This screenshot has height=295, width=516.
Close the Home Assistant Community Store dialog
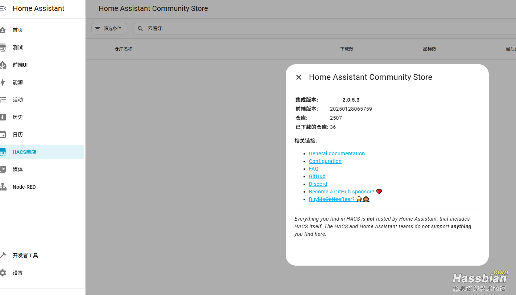coord(299,77)
